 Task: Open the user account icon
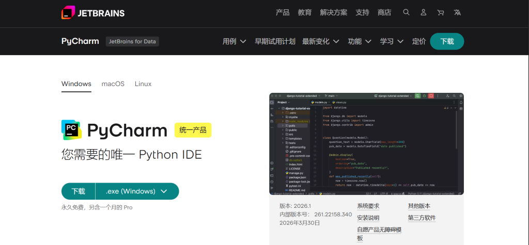[x=424, y=12]
